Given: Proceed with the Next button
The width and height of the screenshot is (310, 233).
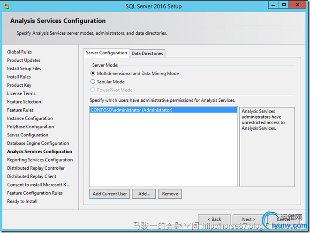Looking at the screenshot, I should pyautogui.click(x=249, y=219).
